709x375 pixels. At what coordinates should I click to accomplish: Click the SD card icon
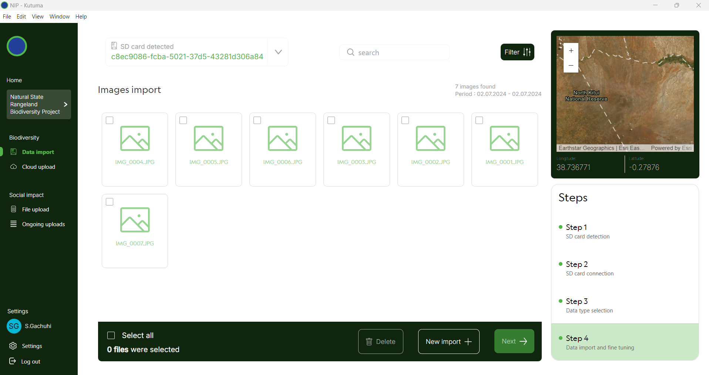pos(114,46)
